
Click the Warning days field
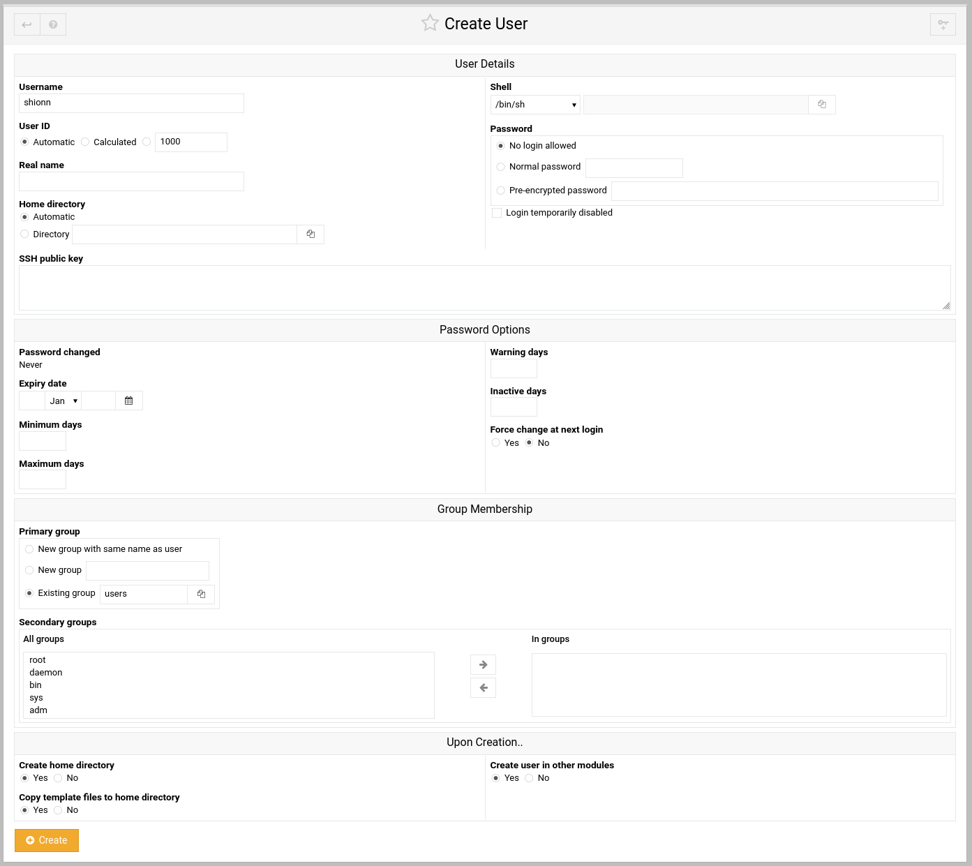[514, 368]
